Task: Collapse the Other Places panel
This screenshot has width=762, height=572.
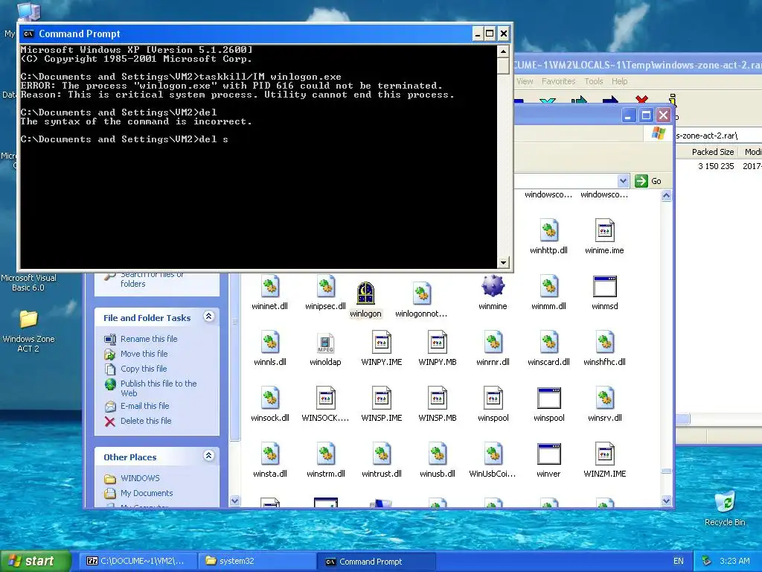Action: 208,456
